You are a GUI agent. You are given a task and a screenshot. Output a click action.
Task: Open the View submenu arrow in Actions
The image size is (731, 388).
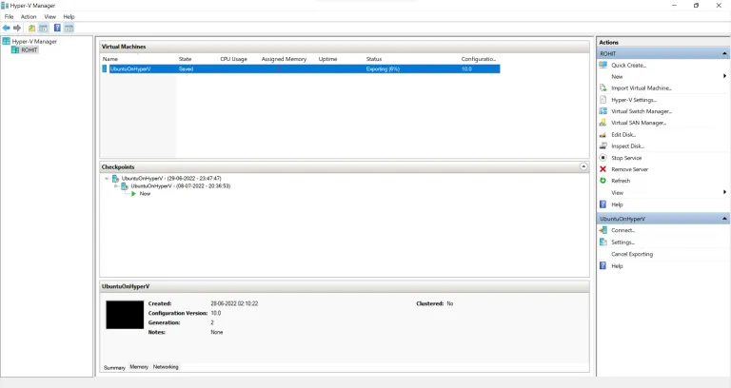point(724,192)
